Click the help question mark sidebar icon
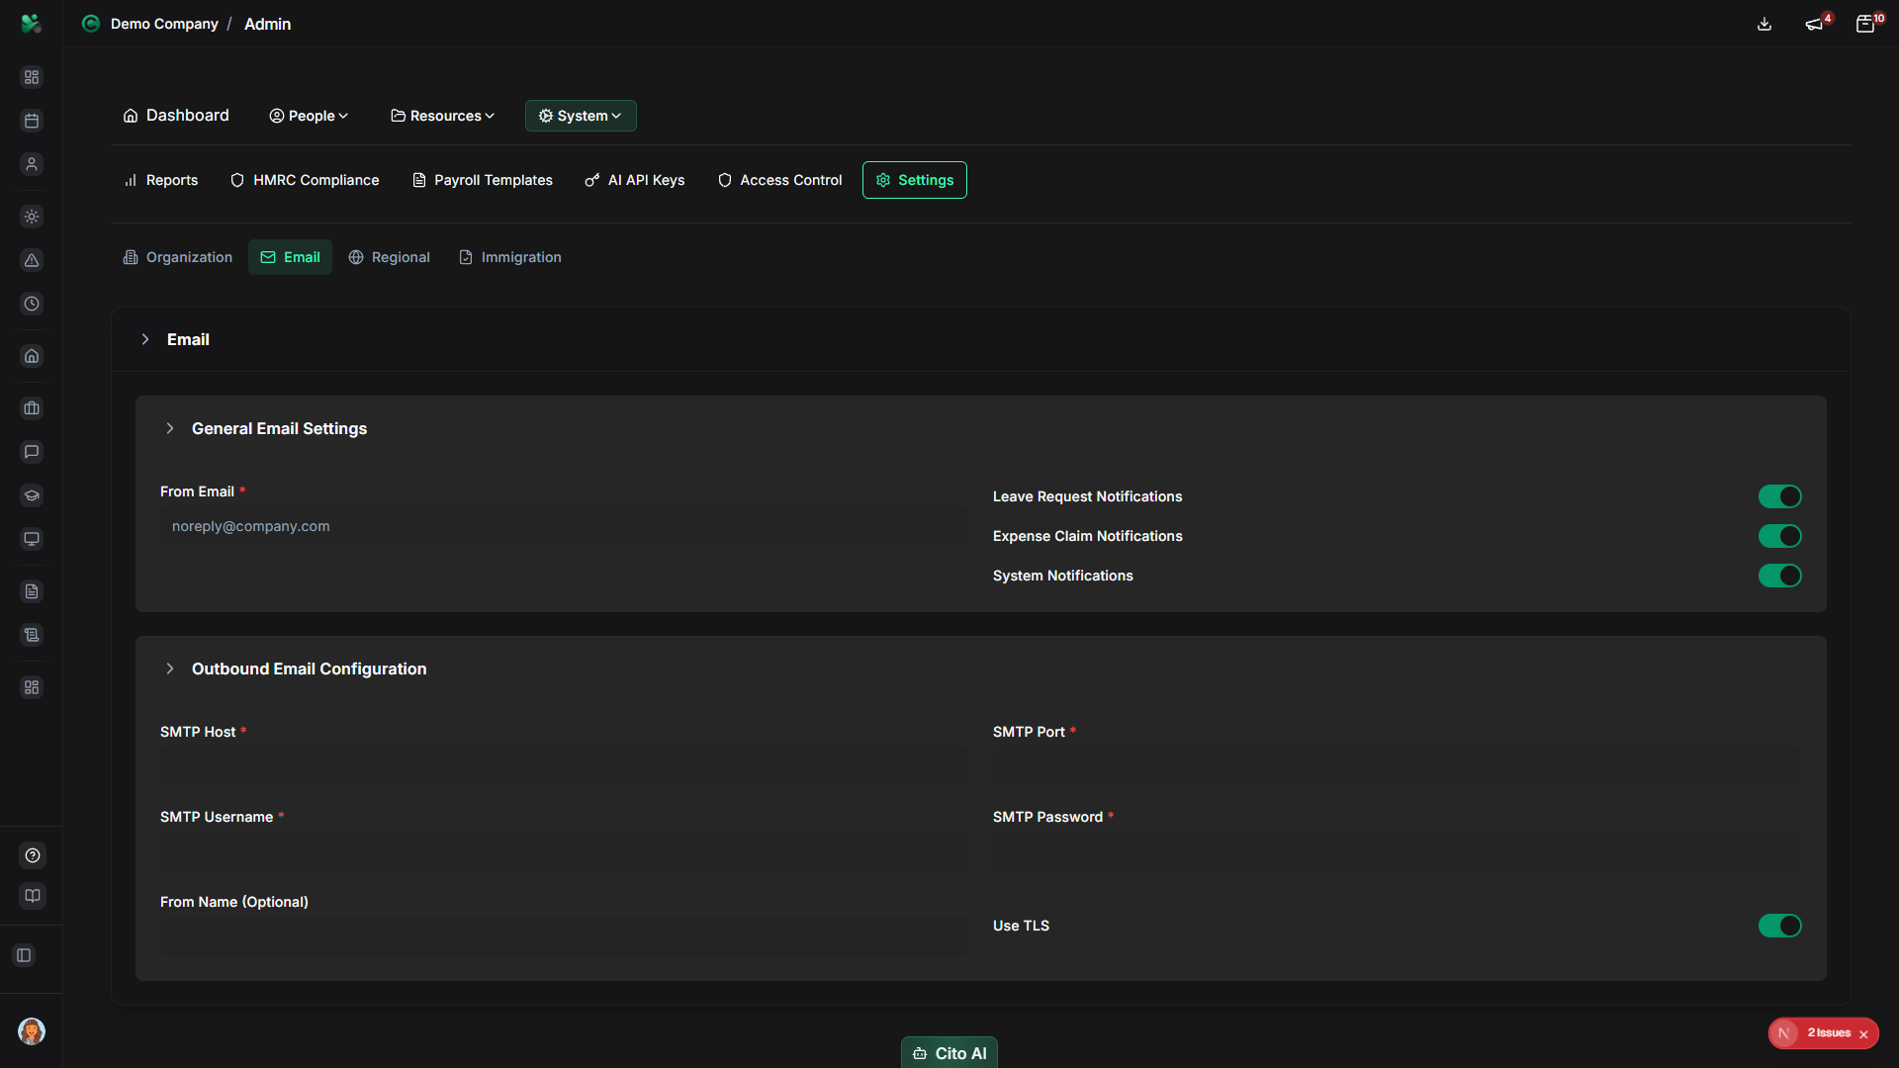The height and width of the screenshot is (1068, 1899). click(x=32, y=855)
